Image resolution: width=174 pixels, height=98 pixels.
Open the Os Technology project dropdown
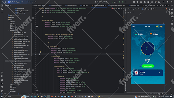point(17,2)
